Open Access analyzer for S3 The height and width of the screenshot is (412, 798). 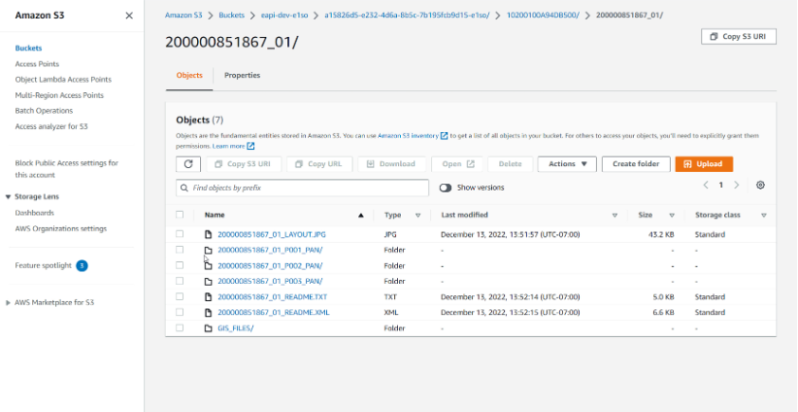[x=51, y=126]
